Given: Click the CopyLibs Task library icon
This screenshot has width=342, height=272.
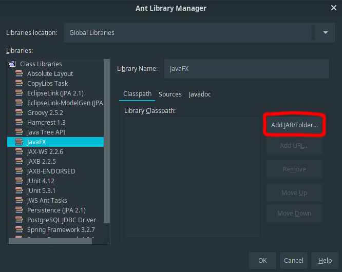Looking at the screenshot, I should tap(20, 84).
